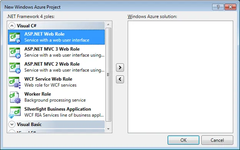This screenshot has height=150, width=240.
Task: Close the New Windows Azure Project dialog
Action: tap(230, 7)
